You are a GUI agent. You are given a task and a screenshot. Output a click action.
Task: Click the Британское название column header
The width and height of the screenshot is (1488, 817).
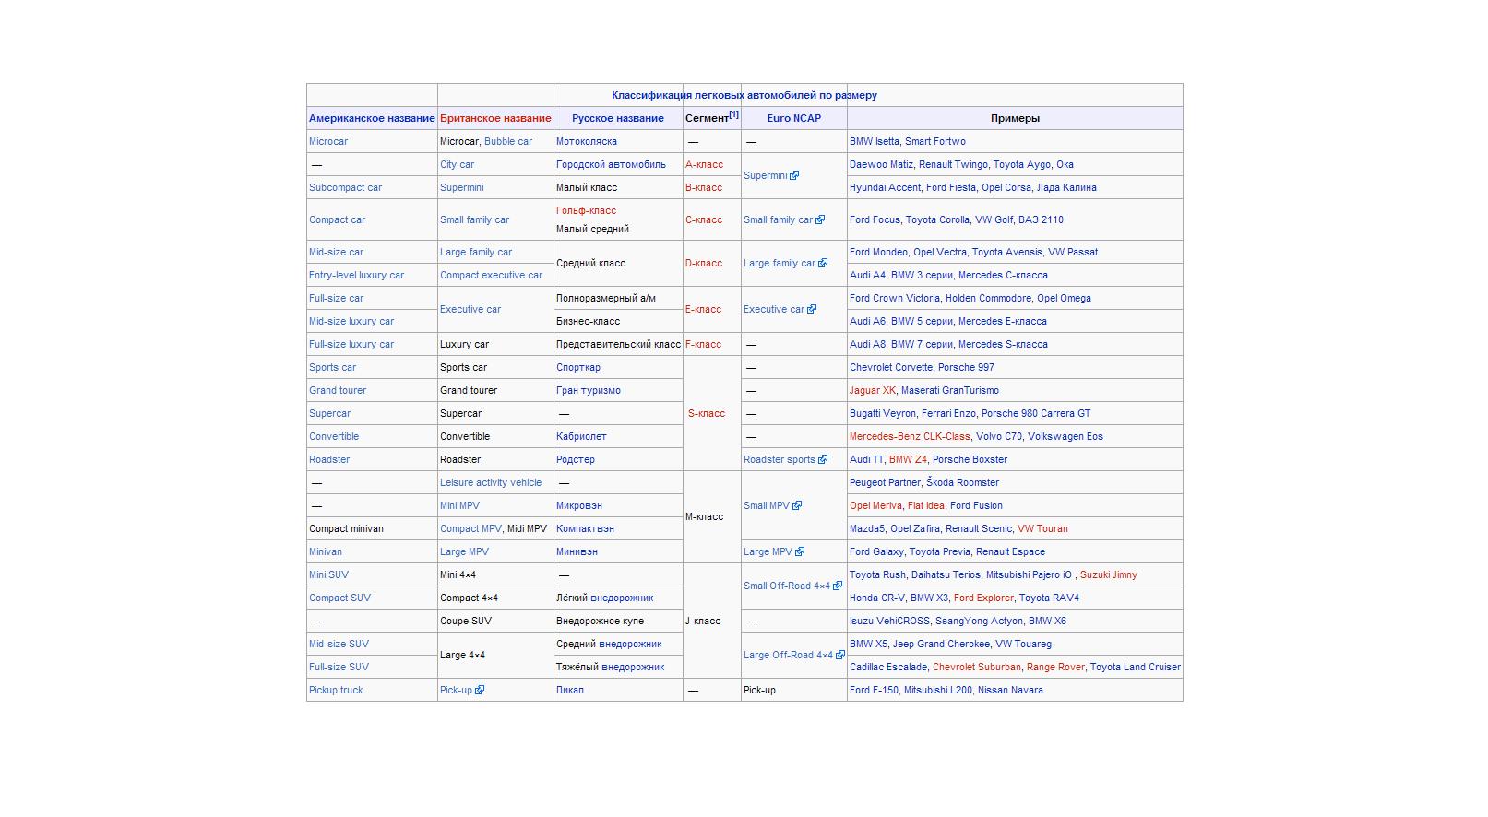495,118
